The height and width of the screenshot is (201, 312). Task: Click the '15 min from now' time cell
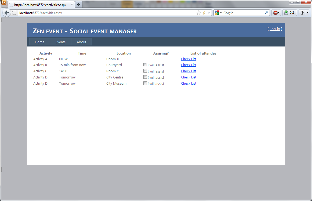point(72,65)
